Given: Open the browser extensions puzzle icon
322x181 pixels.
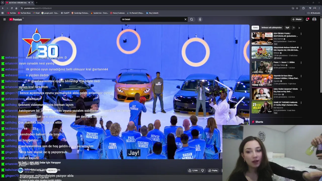Looking at the screenshot, I should click(303, 8).
